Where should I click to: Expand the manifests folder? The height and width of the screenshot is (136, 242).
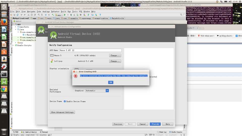[16, 27]
